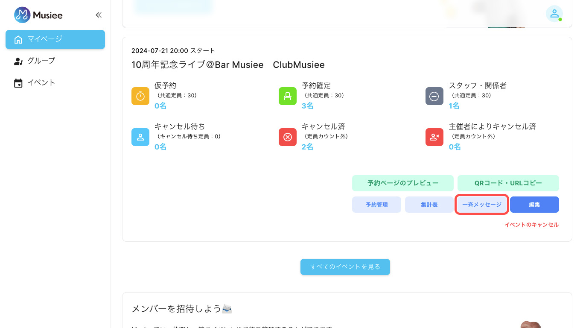
Task: Collapse the sidebar using the double-chevron
Action: (98, 15)
